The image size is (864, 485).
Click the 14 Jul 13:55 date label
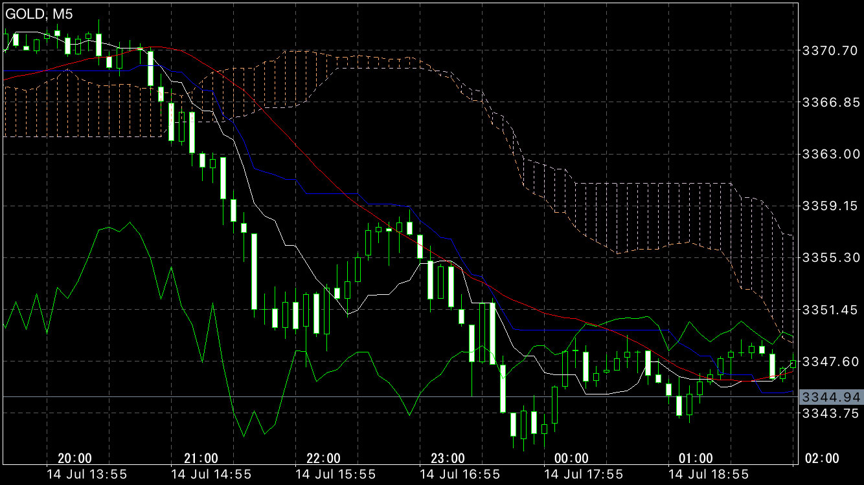pyautogui.click(x=87, y=475)
